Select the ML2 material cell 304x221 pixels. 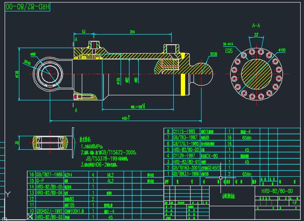point(110,175)
